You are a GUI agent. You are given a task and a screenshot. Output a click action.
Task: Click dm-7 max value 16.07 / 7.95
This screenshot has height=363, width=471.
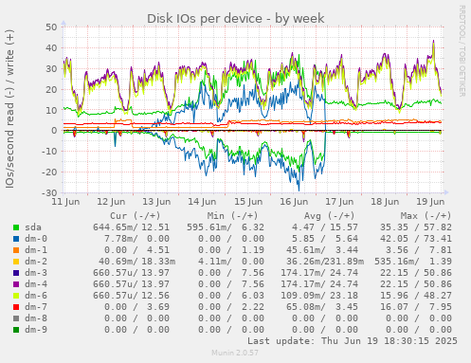click(x=416, y=307)
